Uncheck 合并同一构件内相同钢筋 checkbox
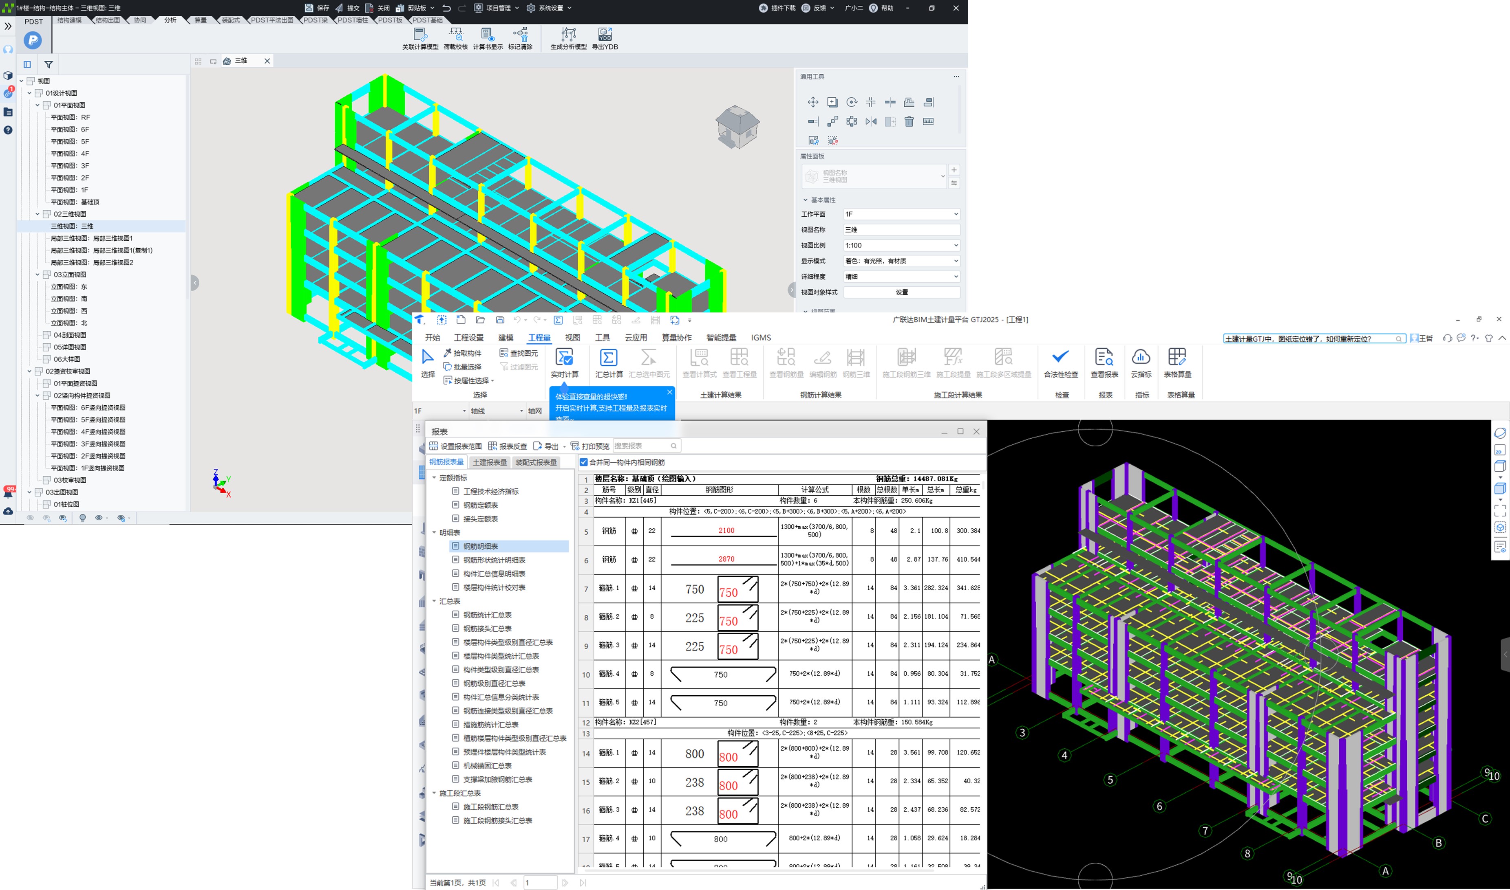 coord(583,462)
